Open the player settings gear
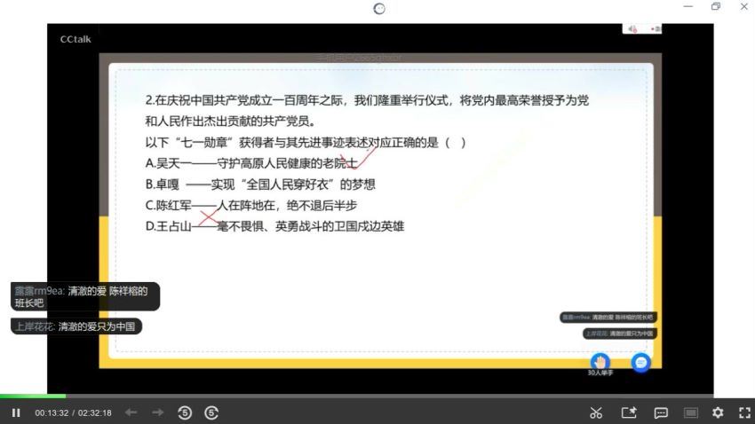The image size is (755, 424). [x=718, y=412]
